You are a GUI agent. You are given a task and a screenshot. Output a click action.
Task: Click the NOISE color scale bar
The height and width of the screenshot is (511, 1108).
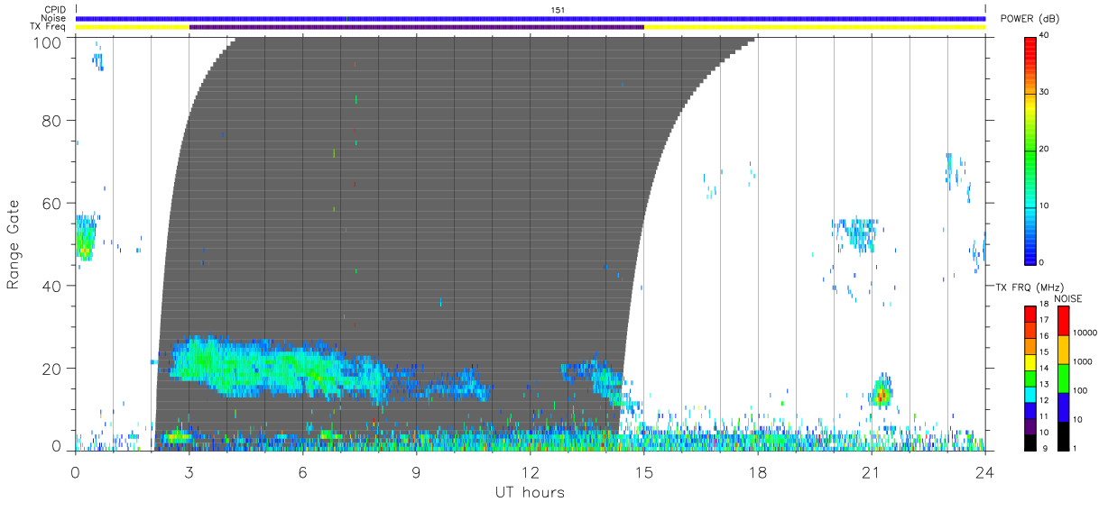click(1063, 379)
